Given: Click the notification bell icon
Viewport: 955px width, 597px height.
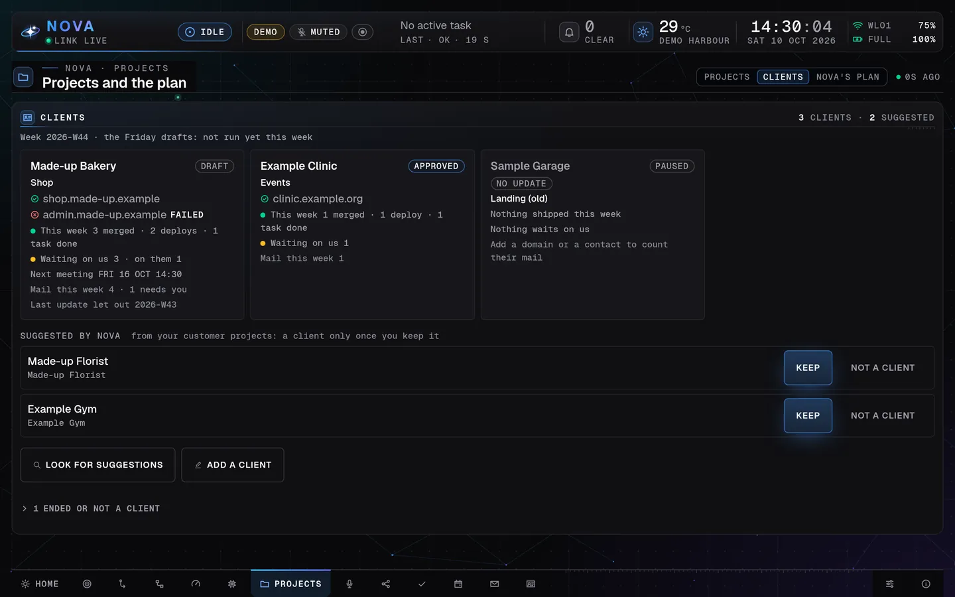Looking at the screenshot, I should (x=569, y=32).
